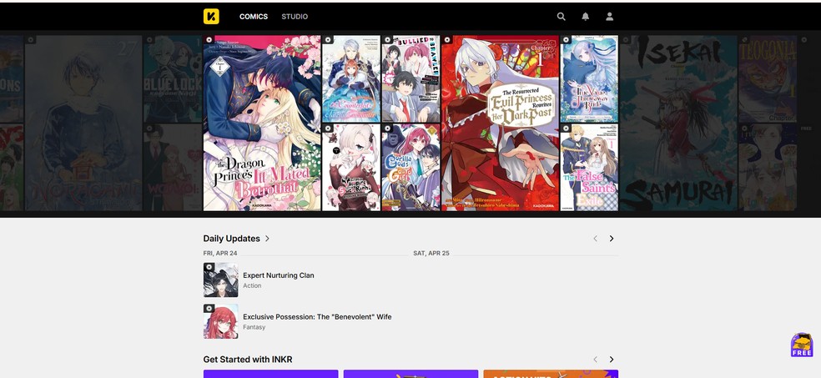Open the blue-haired runaway bride cover
This screenshot has width=821, height=378.
point(589,78)
